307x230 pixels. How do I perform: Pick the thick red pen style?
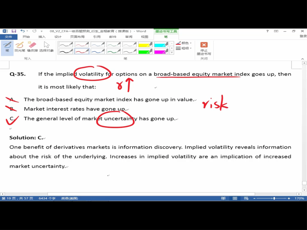pyautogui.click(x=82, y=51)
